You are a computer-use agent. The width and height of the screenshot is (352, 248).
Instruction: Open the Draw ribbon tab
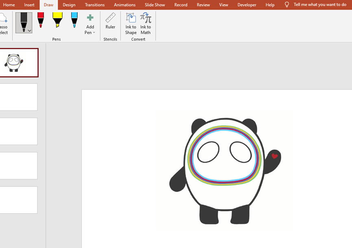pos(49,5)
